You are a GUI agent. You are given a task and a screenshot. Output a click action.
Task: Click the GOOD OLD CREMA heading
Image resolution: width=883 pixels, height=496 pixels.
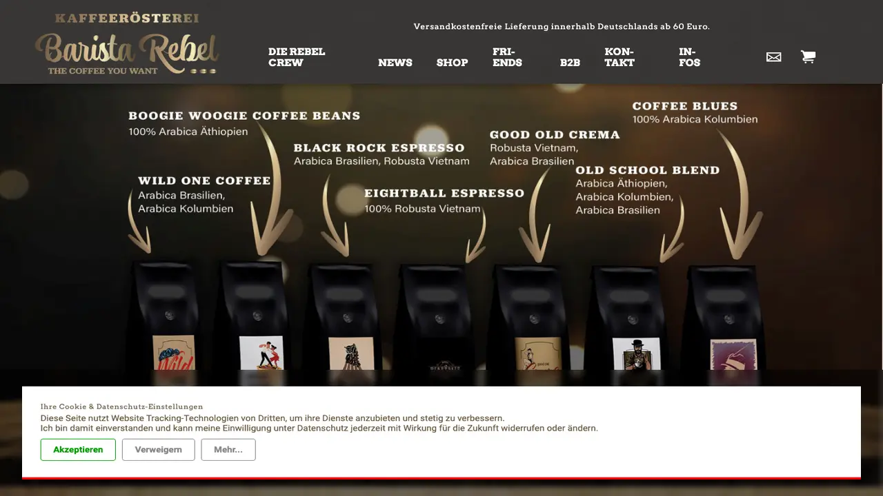(555, 134)
